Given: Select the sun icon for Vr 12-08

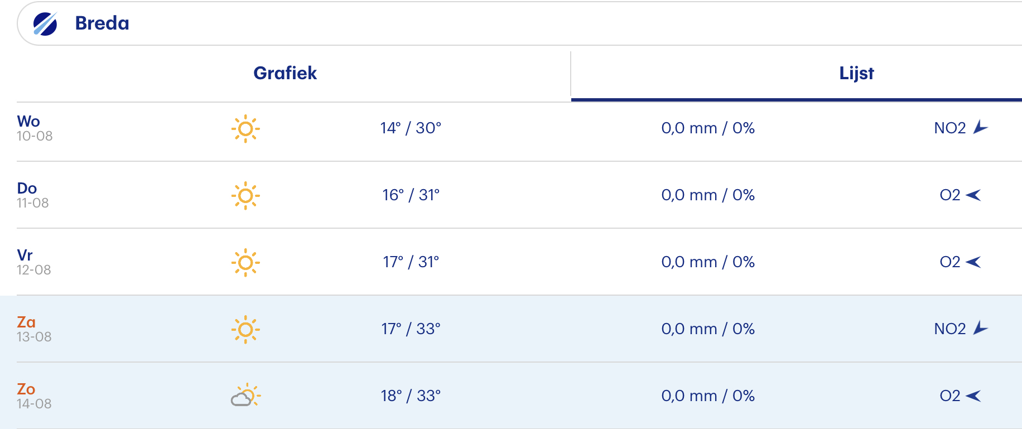Looking at the screenshot, I should pos(245,263).
